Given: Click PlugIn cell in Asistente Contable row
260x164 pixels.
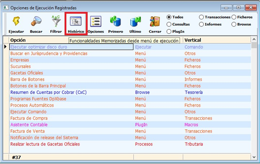Looking at the screenshot, I should pos(141,125).
